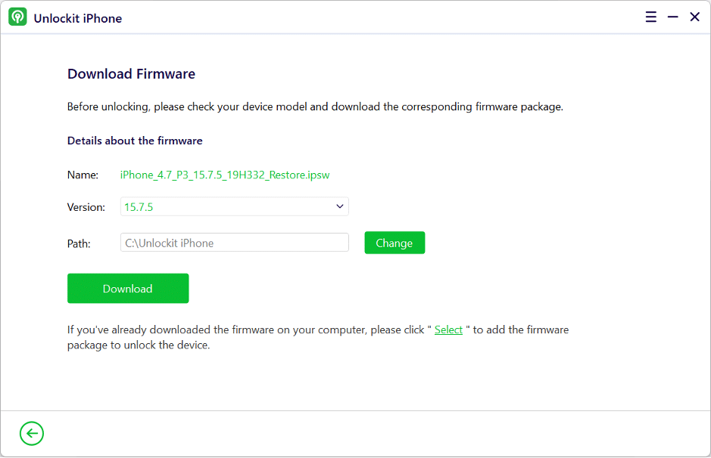Screen dimensions: 711x458
Task: Expand the firmware Version dropdown arrow
Action: 339,206
